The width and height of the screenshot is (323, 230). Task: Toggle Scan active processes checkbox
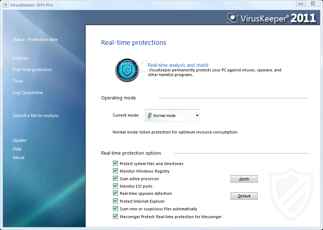tap(115, 178)
